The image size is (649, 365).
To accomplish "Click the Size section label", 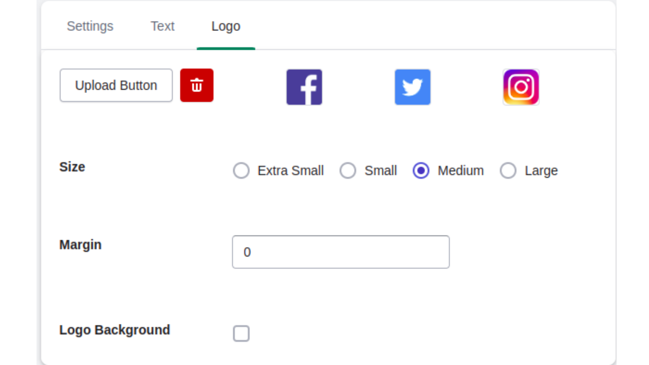I will pyautogui.click(x=72, y=167).
